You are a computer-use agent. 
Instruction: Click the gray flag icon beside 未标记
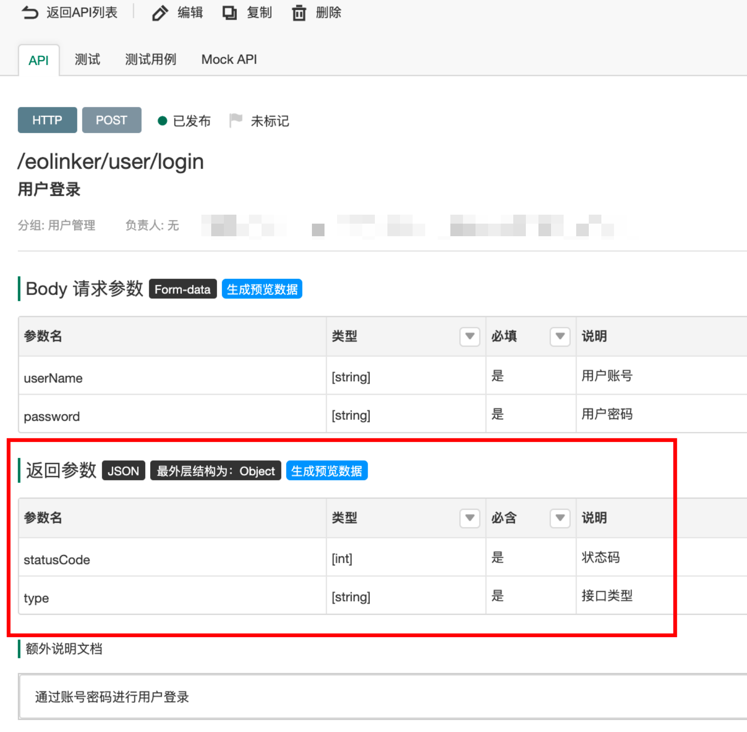[236, 120]
